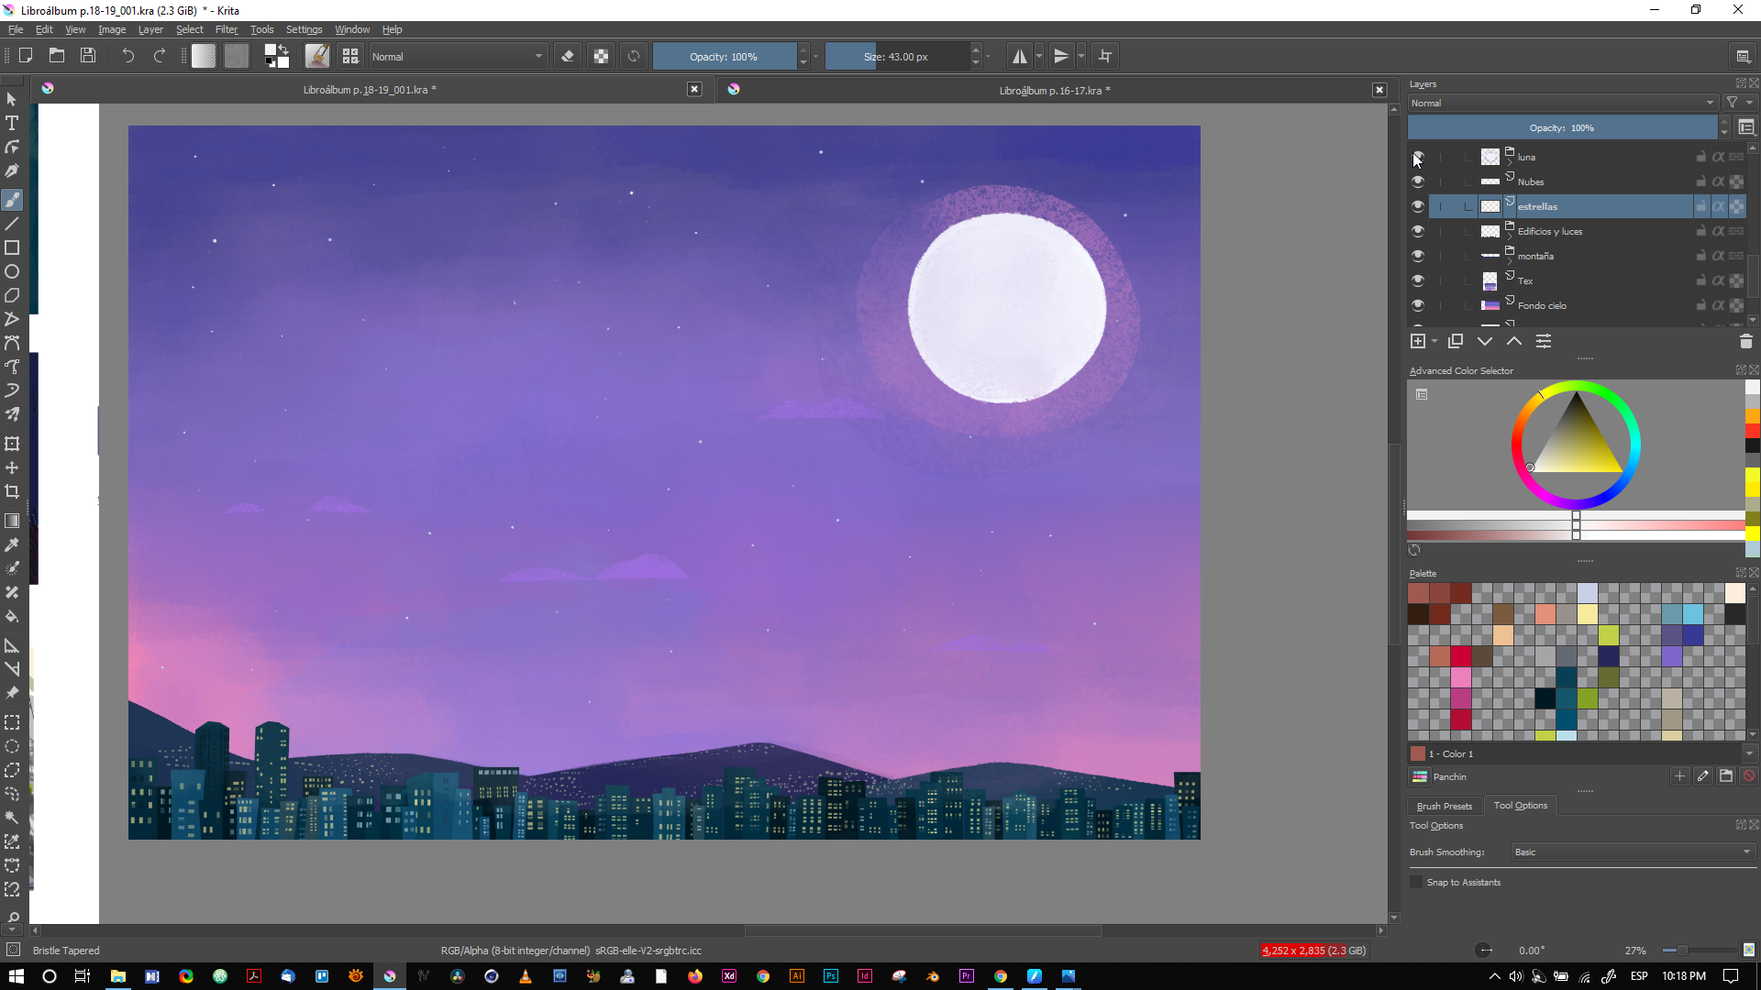Viewport: 1761px width, 990px height.
Task: Toggle wrap-around mode
Action: tap(1105, 56)
